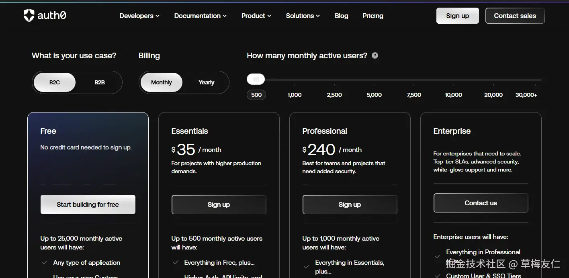
Task: Open the Documentation dropdown
Action: click(200, 16)
